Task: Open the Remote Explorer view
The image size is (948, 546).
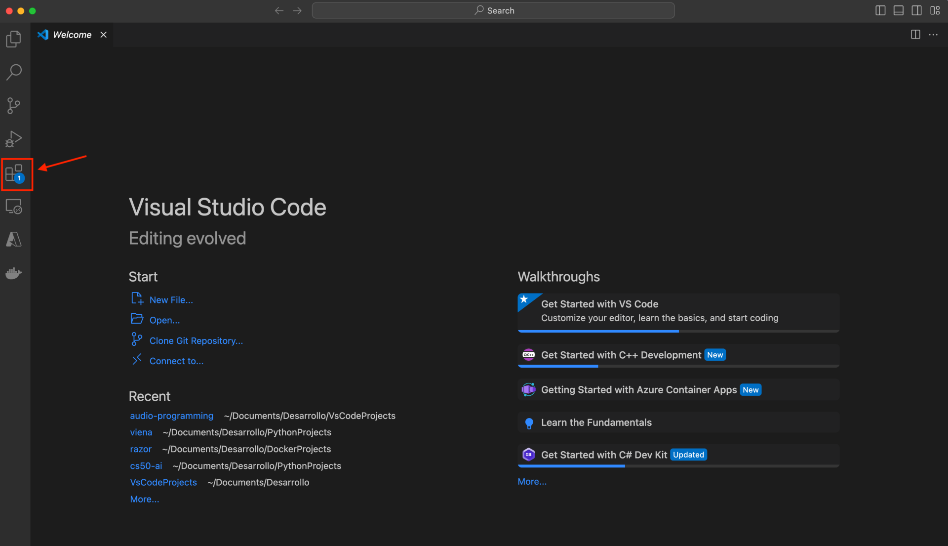Action: (14, 207)
